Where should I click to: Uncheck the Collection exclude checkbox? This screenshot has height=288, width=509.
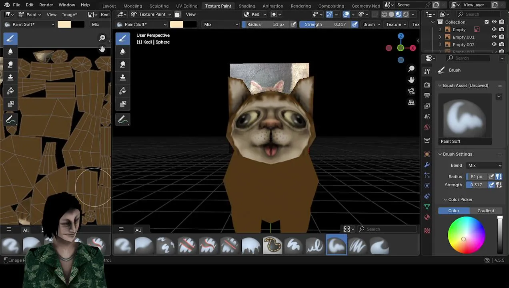[487, 22]
